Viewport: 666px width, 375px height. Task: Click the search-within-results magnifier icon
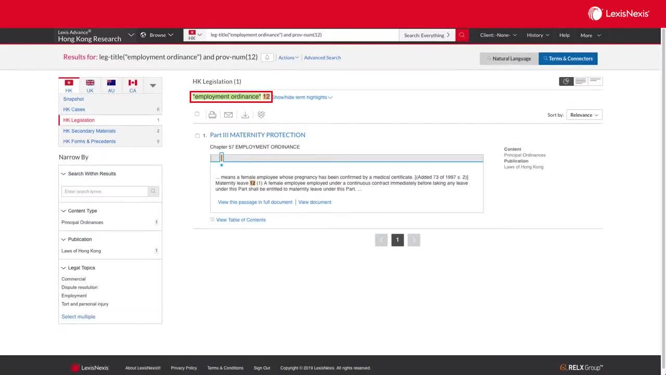[153, 192]
